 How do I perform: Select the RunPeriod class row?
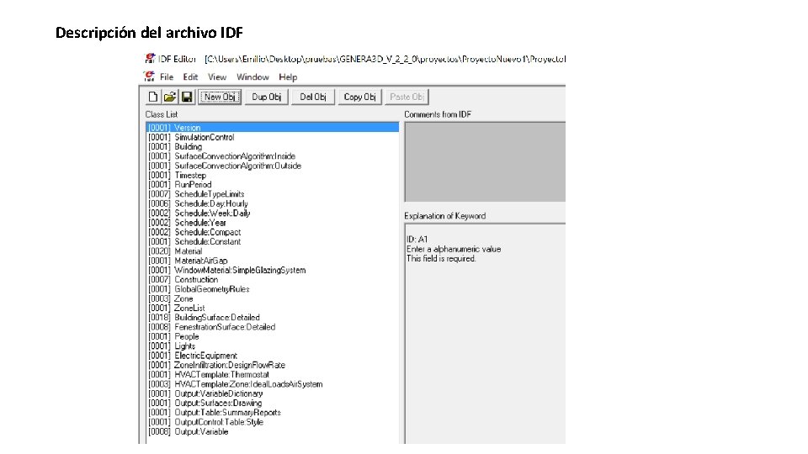click(x=273, y=184)
